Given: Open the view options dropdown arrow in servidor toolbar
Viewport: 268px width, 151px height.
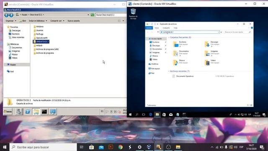Looking at the screenshot, I should click(123, 21).
